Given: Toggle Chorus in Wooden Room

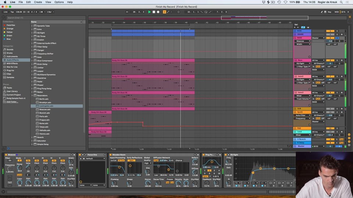Looking at the screenshot, I should (179, 161).
